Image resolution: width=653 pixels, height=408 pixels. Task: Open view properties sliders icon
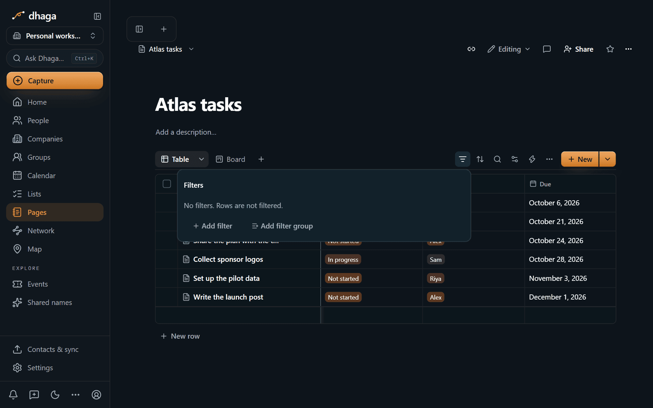515,159
